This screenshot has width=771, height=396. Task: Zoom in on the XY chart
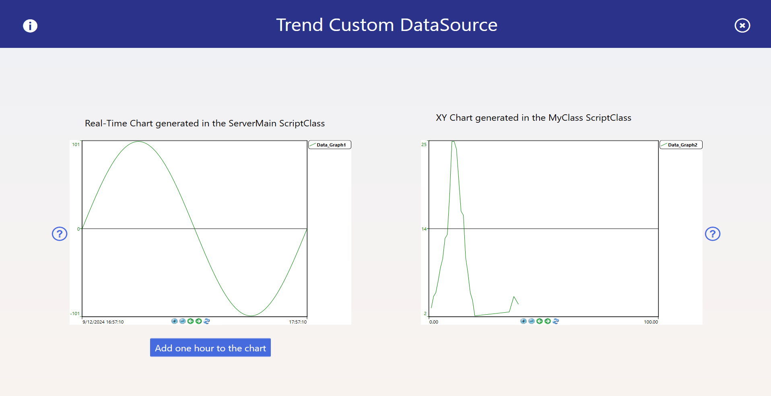pyautogui.click(x=523, y=321)
